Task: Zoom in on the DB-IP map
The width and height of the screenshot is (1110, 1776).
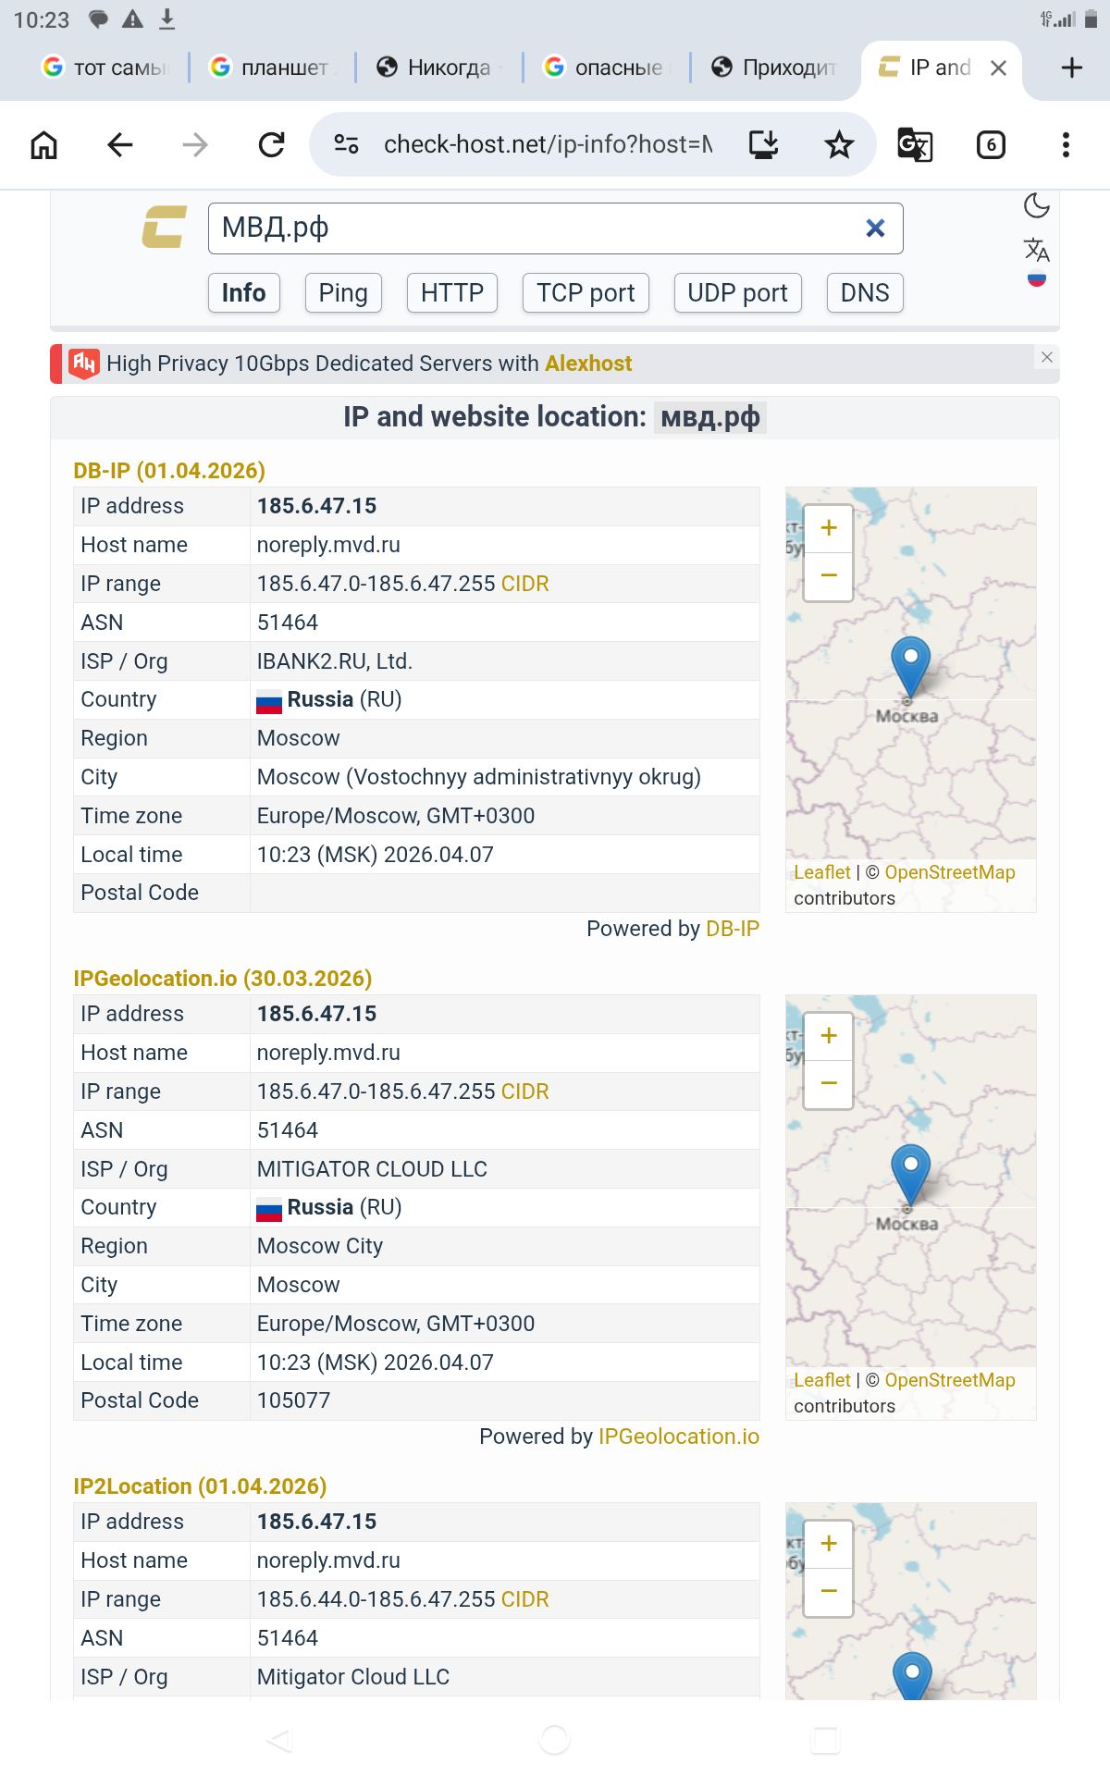Action: tap(829, 528)
